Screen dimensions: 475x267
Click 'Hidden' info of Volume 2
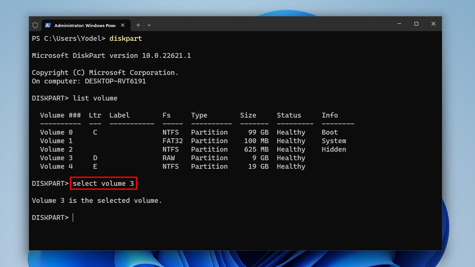334,149
